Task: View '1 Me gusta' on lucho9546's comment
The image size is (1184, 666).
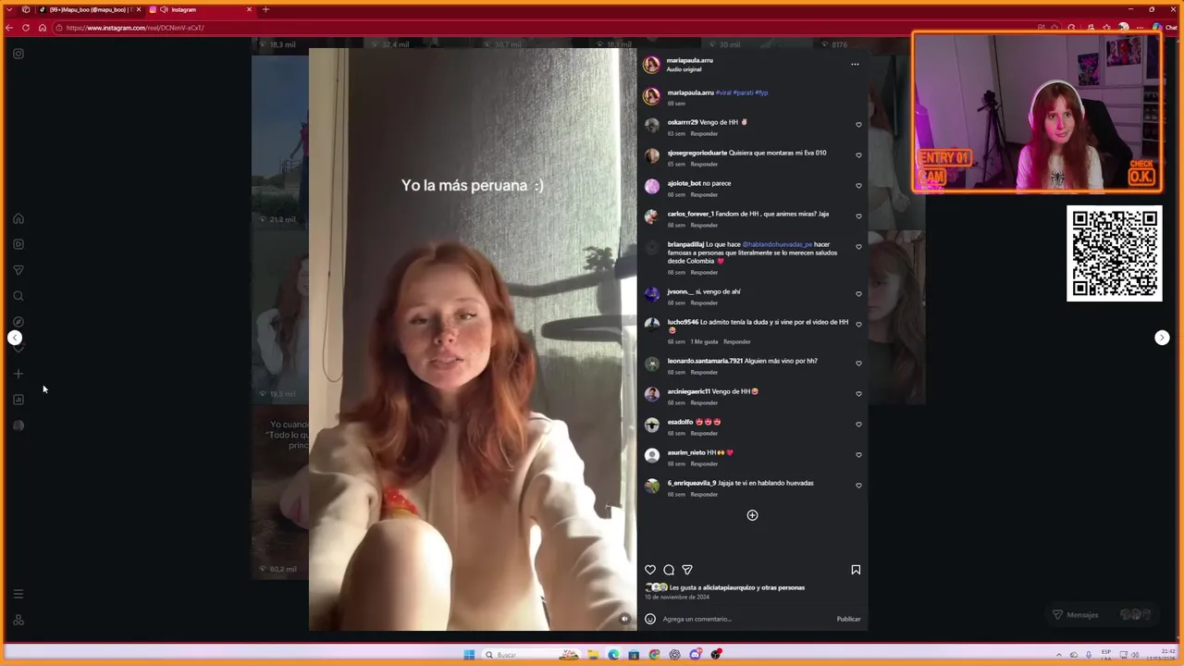Action: (704, 342)
